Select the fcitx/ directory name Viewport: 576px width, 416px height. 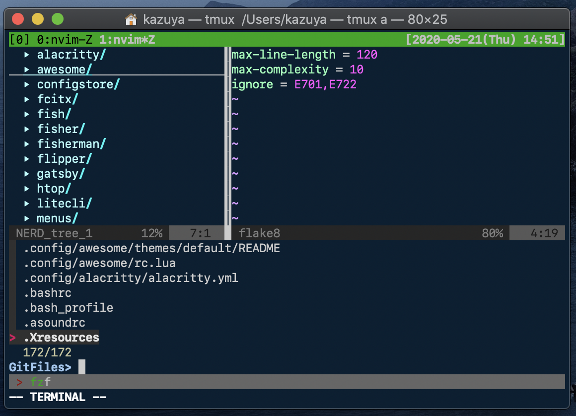[57, 99]
